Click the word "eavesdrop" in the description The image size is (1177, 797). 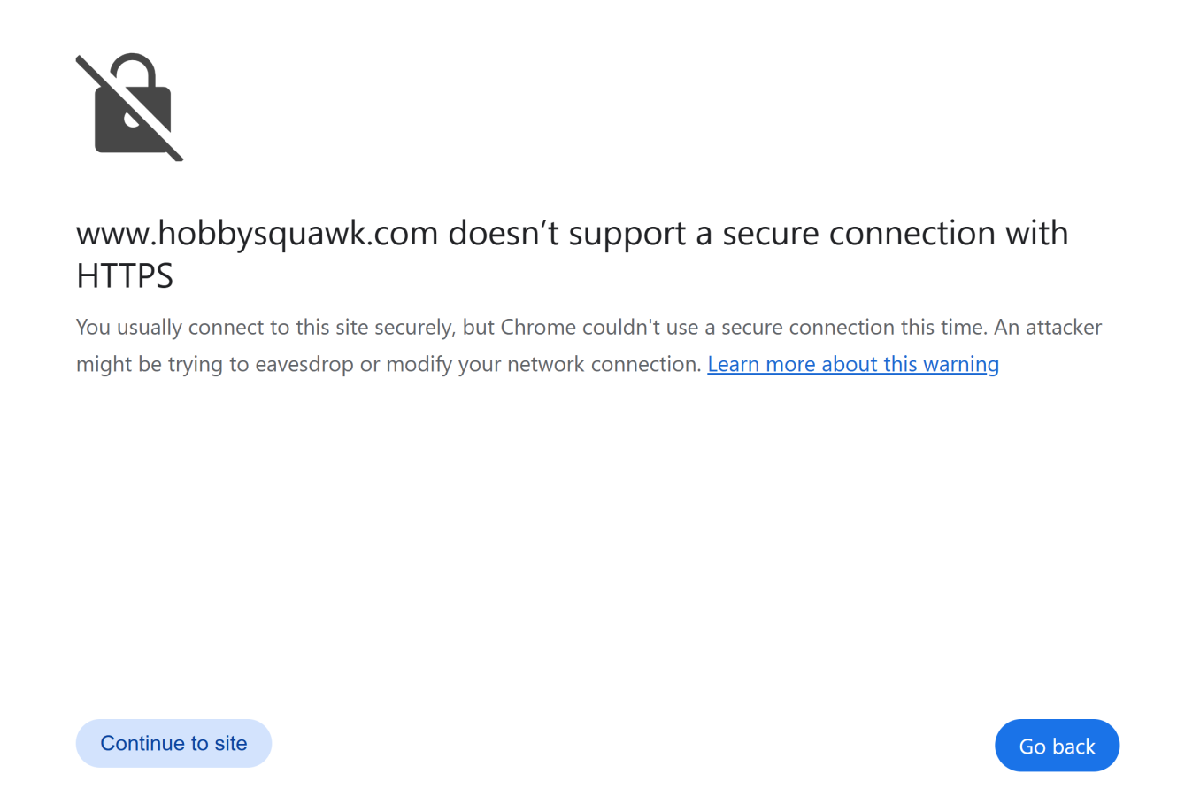pyautogui.click(x=304, y=365)
